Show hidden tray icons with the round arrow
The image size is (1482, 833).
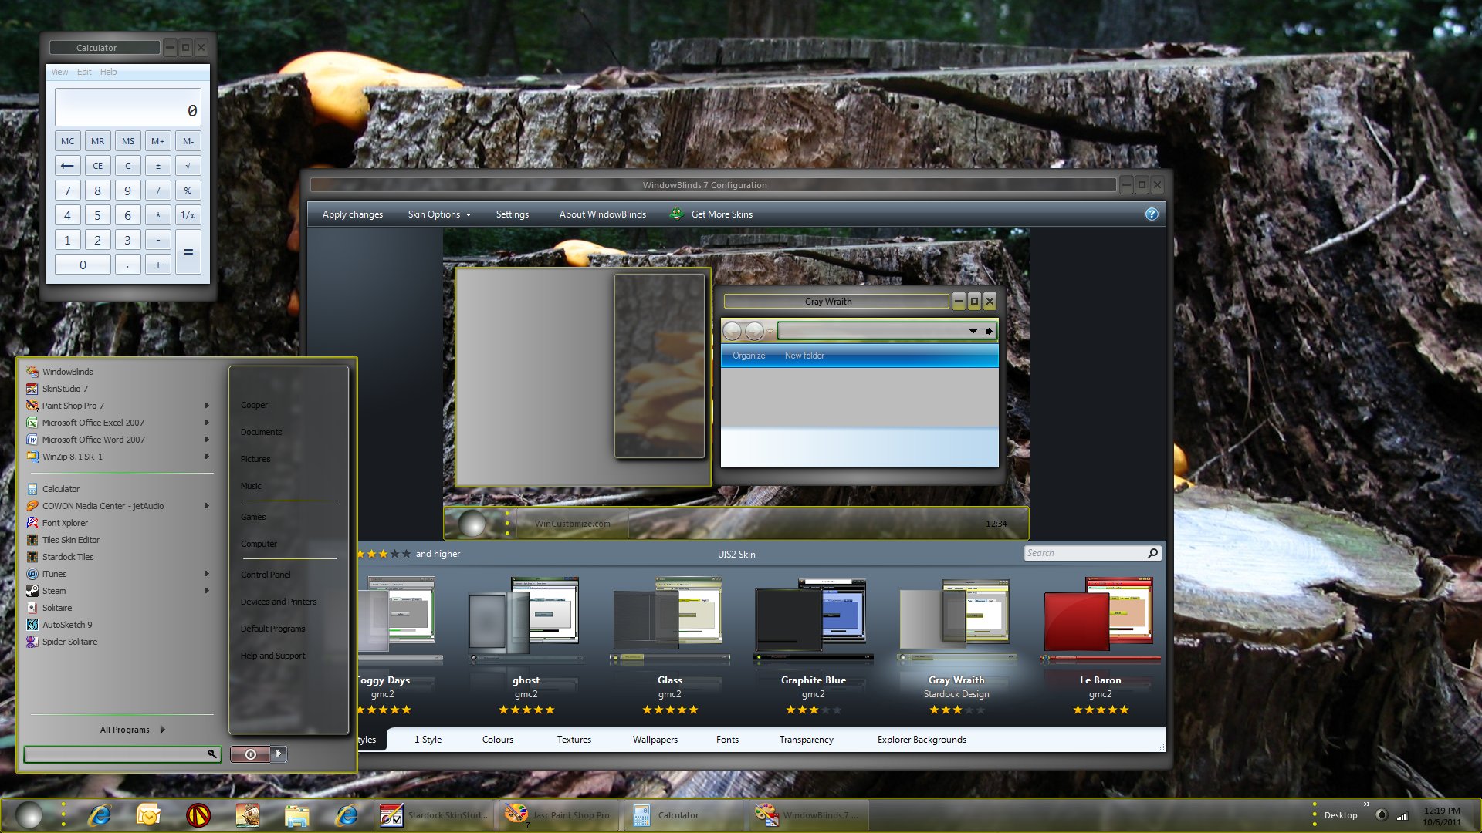point(1382,815)
